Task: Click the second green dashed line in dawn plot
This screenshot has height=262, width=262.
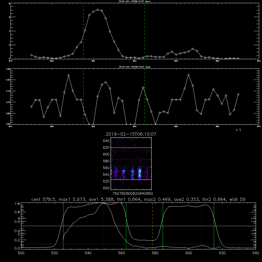Action: [145, 31]
